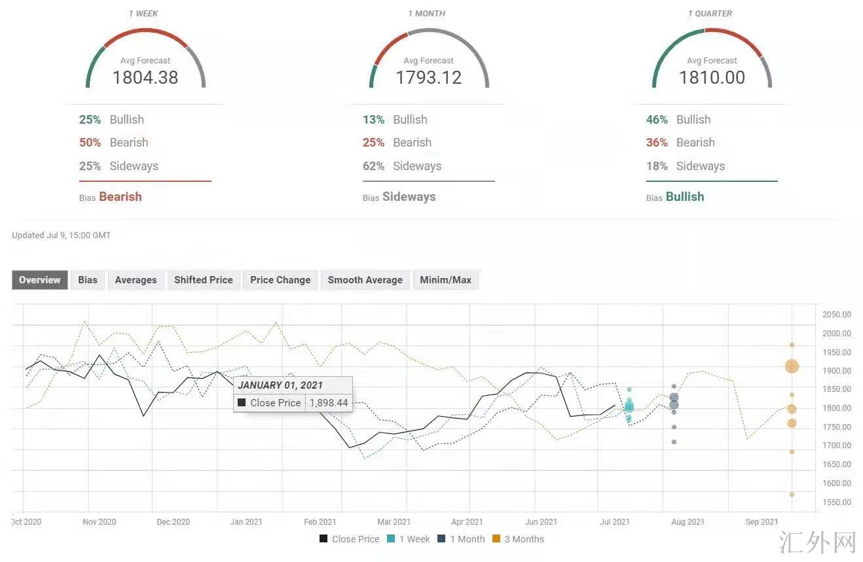The image size is (863, 562).
Task: Toggle the 1 Week legend series
Action: [408, 539]
